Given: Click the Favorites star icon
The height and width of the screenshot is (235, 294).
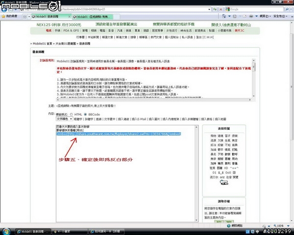Looking at the screenshot, I should (x=3, y=17).
